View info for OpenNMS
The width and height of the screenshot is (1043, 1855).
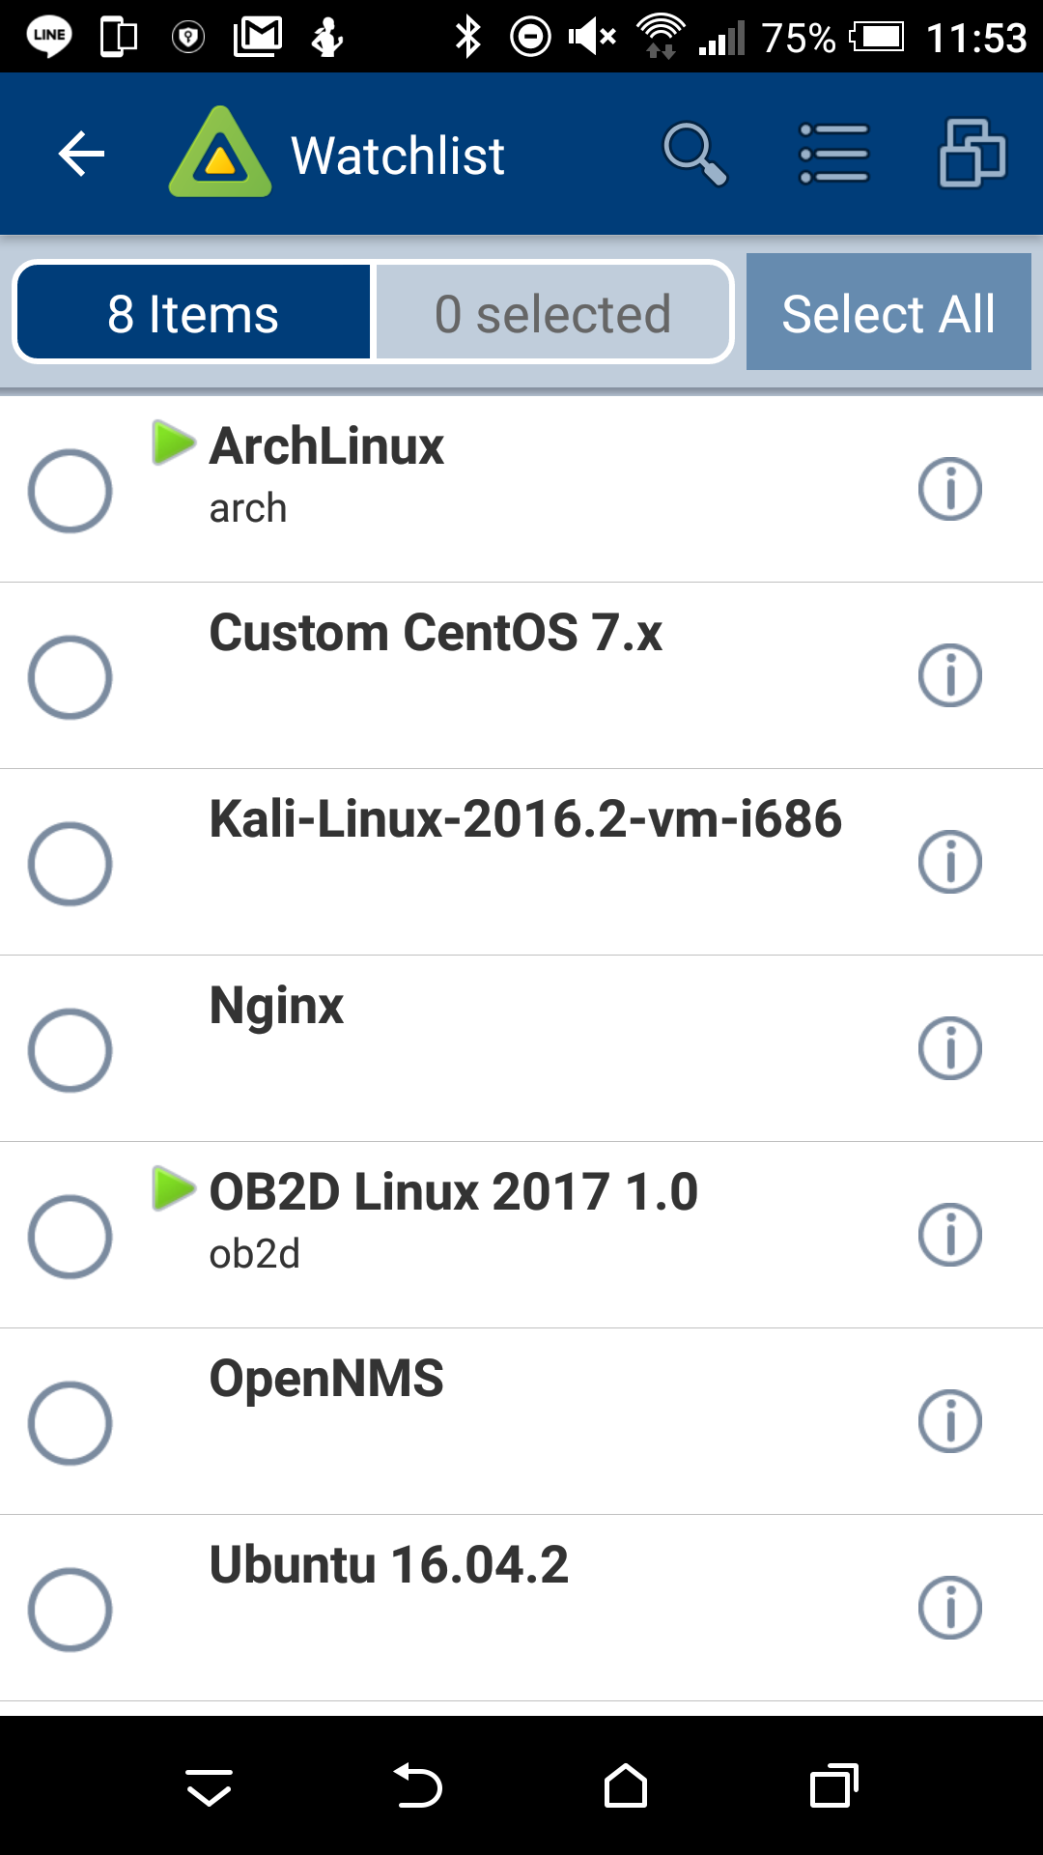[x=950, y=1421]
